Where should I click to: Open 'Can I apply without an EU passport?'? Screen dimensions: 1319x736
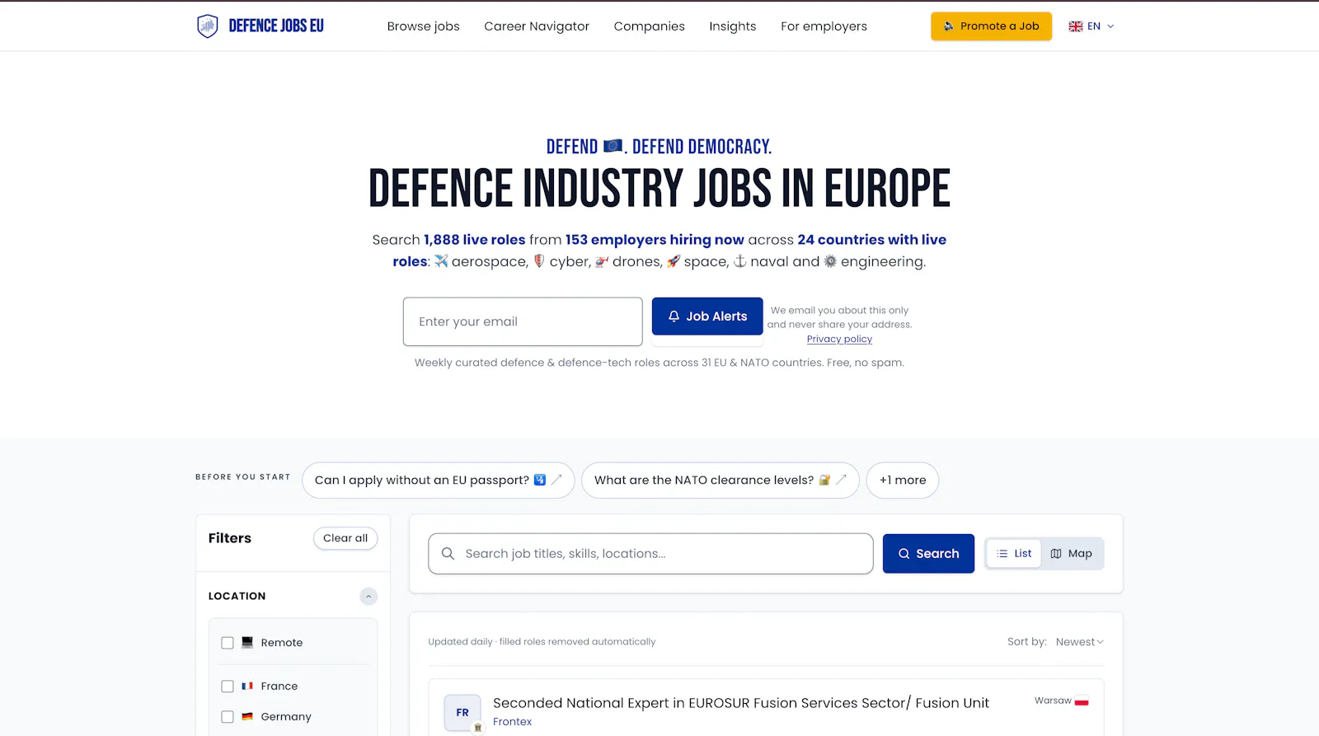439,481
